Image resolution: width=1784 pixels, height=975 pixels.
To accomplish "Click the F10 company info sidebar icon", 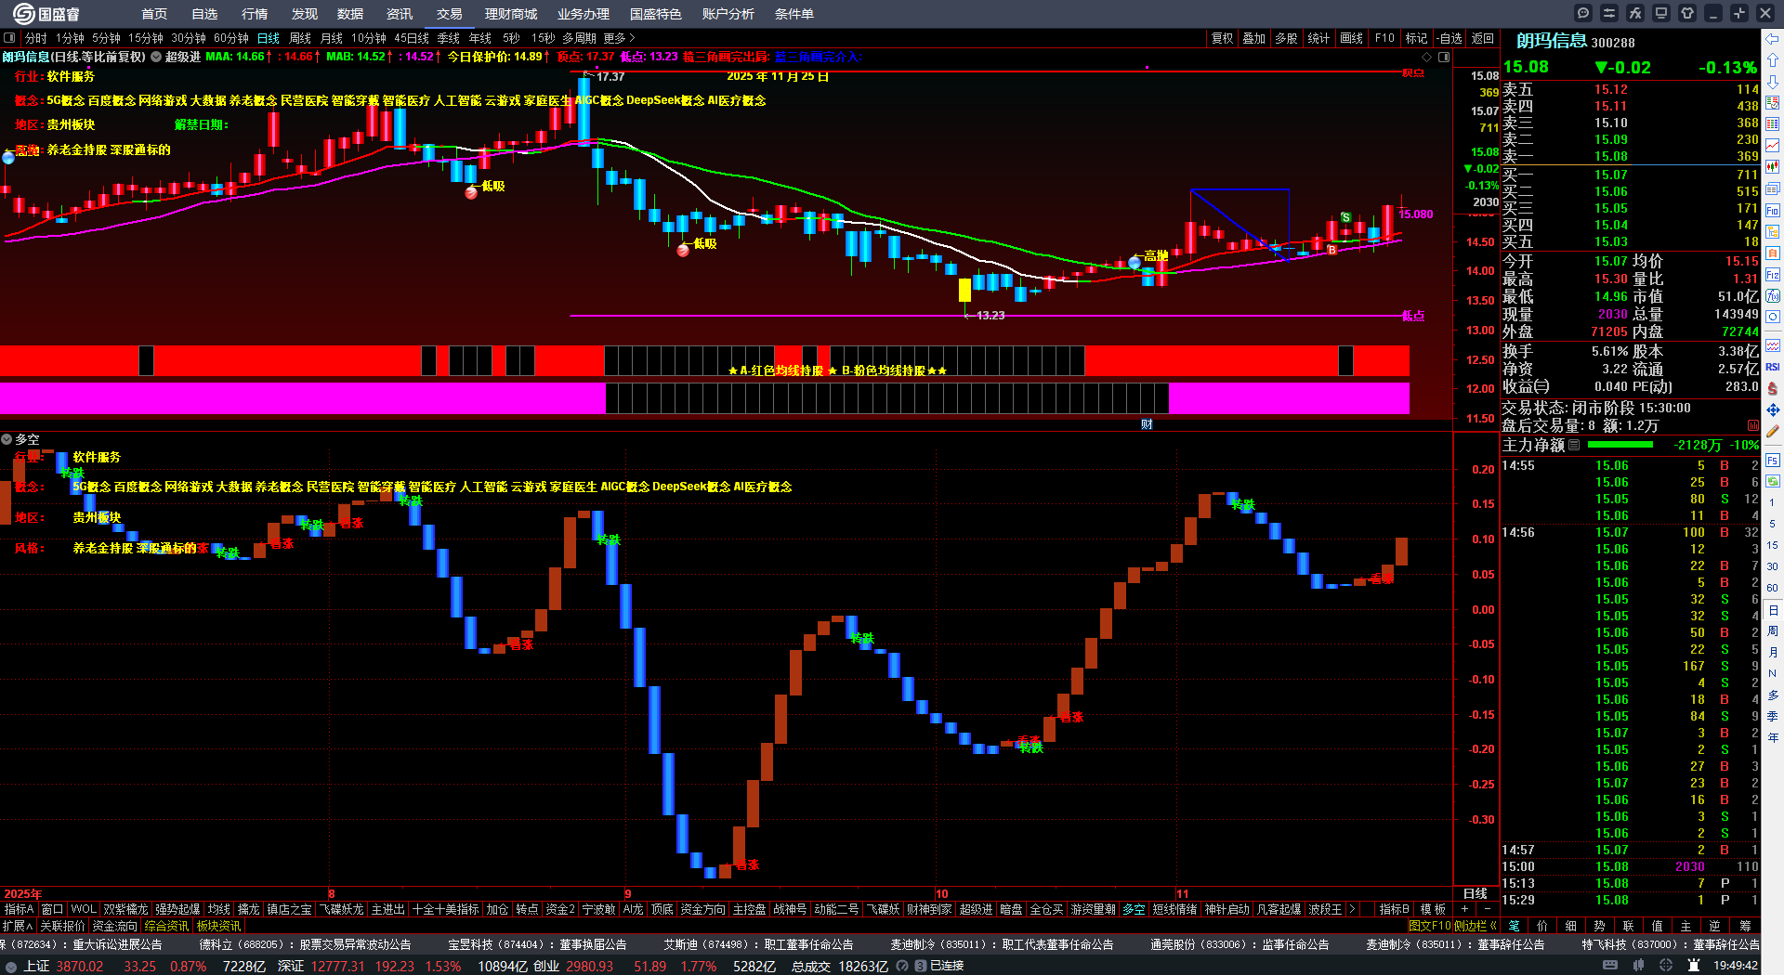I will point(1773,210).
